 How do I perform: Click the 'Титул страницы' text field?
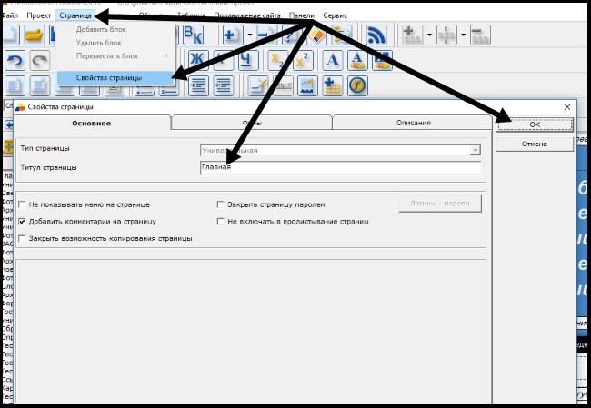pyautogui.click(x=340, y=167)
